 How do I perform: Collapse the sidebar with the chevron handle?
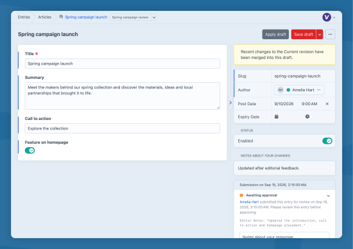(x=230, y=103)
